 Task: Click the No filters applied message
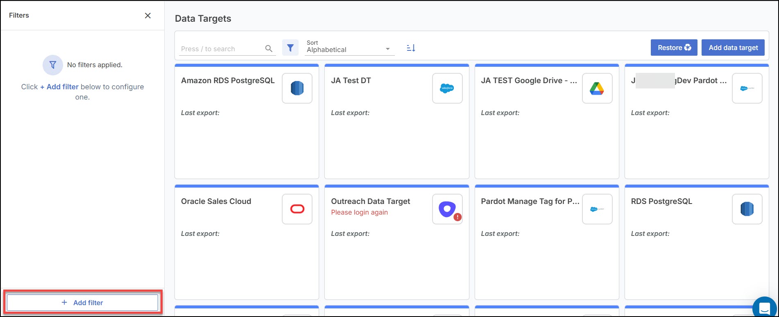click(95, 65)
